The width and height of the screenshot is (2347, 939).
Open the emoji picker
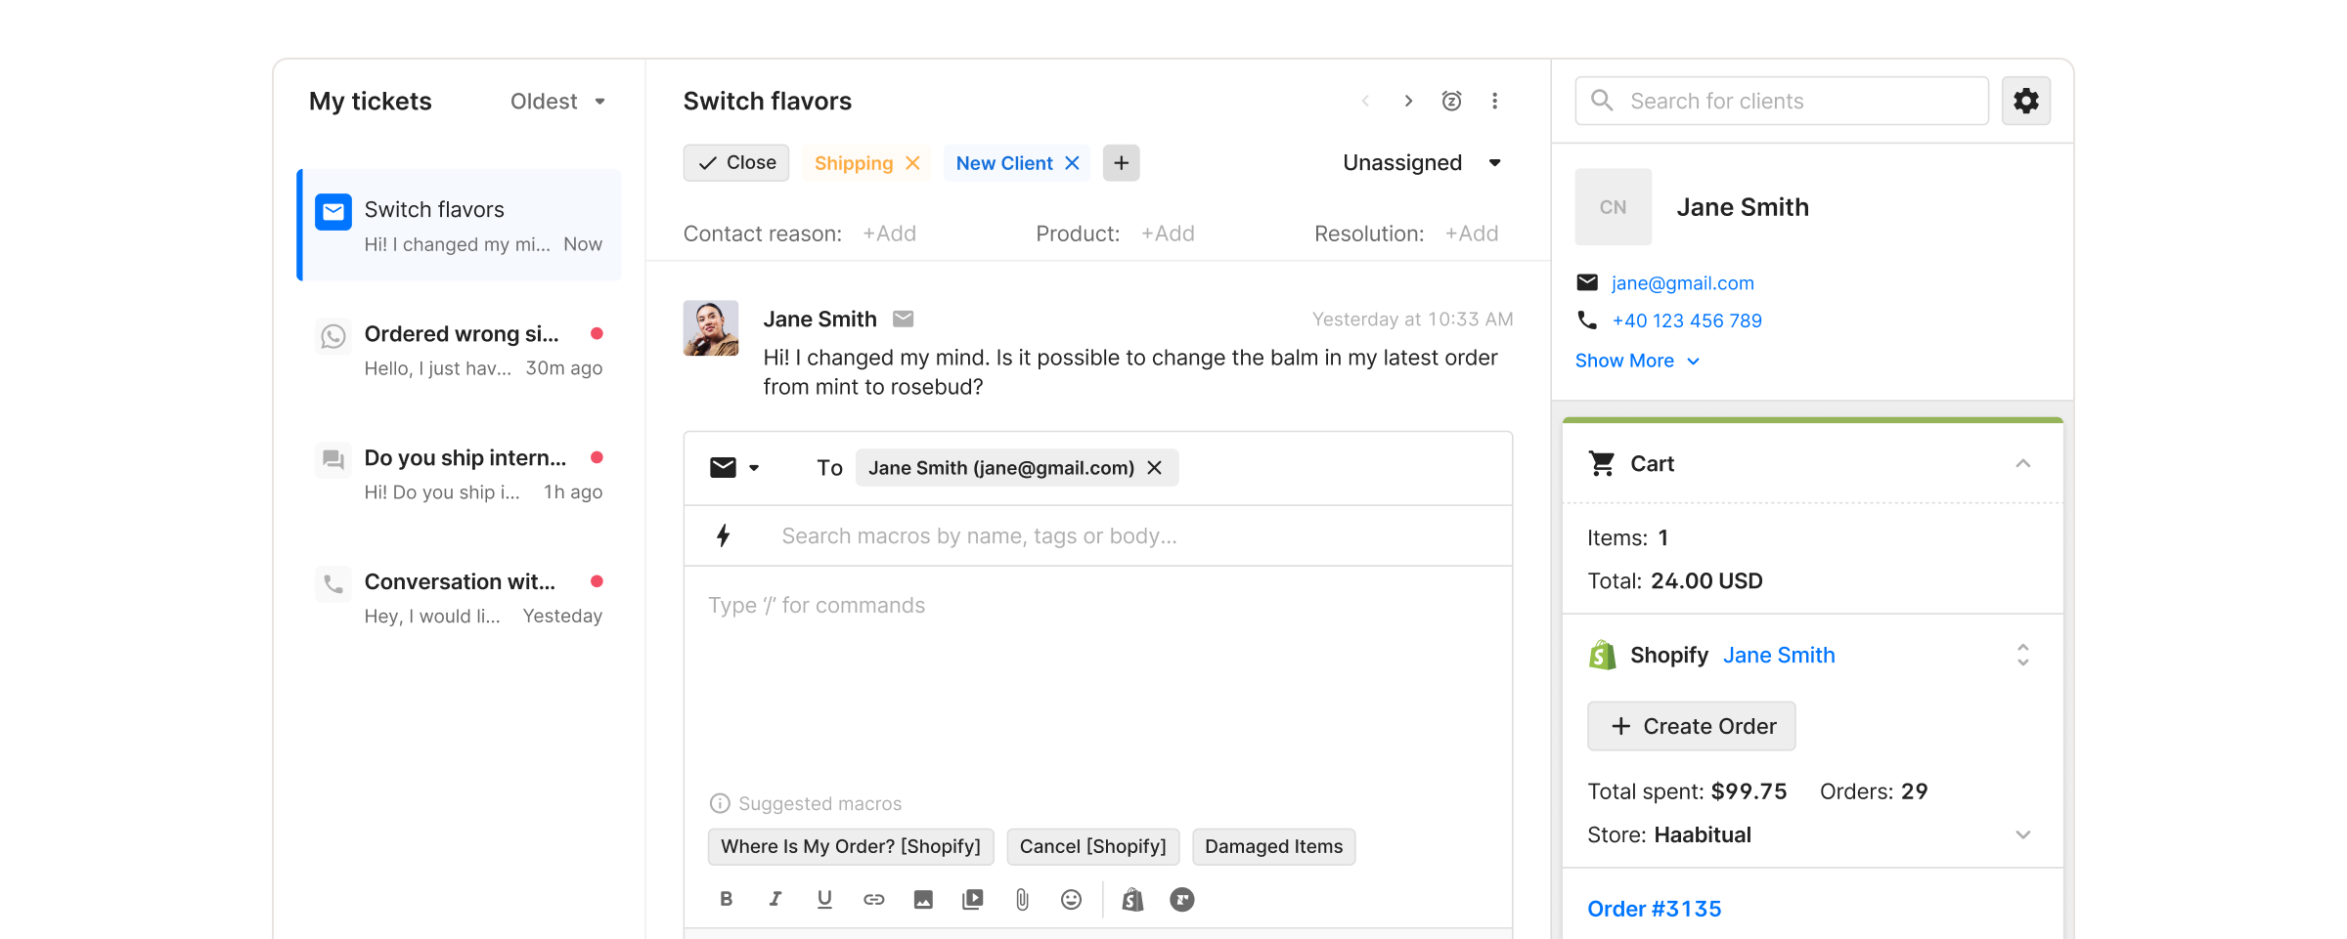(1071, 899)
